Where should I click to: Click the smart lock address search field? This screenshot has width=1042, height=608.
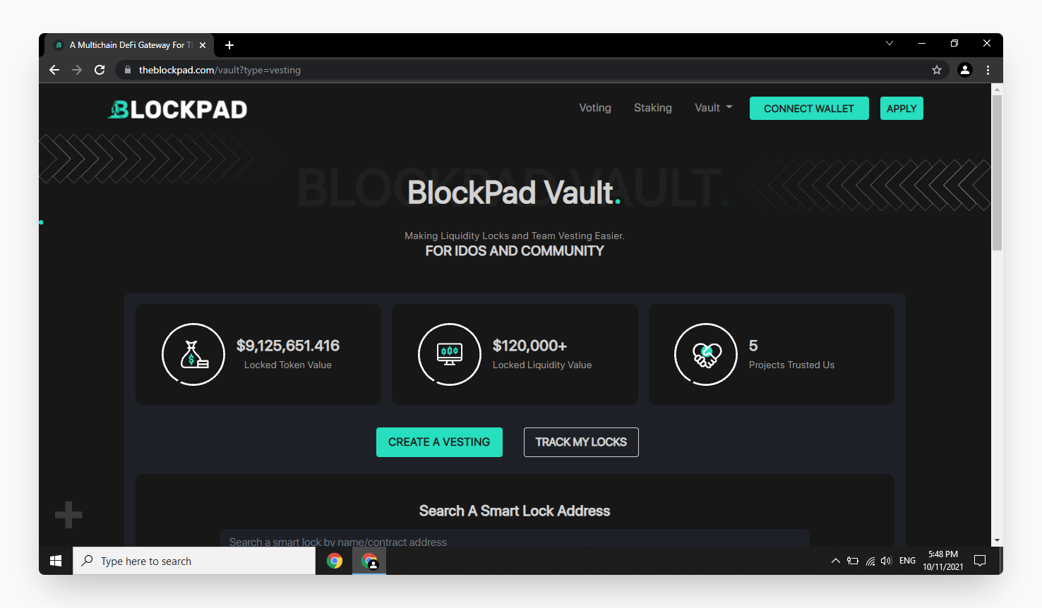(x=515, y=539)
